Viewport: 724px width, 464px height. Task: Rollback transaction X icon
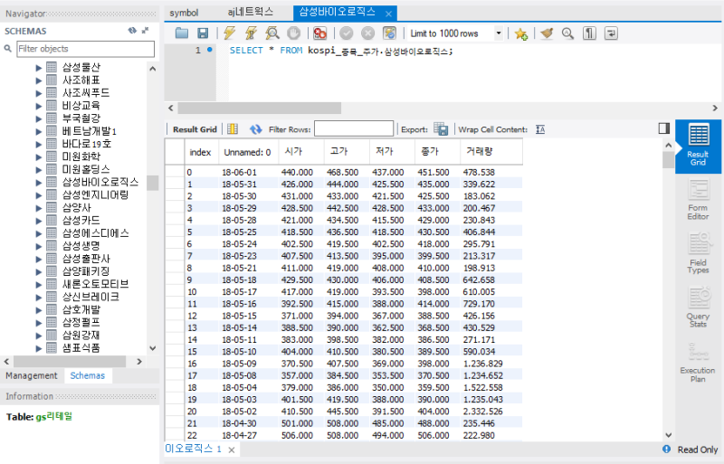point(367,33)
